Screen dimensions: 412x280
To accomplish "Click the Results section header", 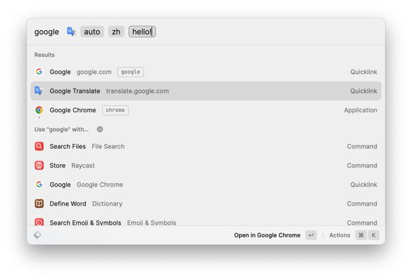I will [x=45, y=55].
